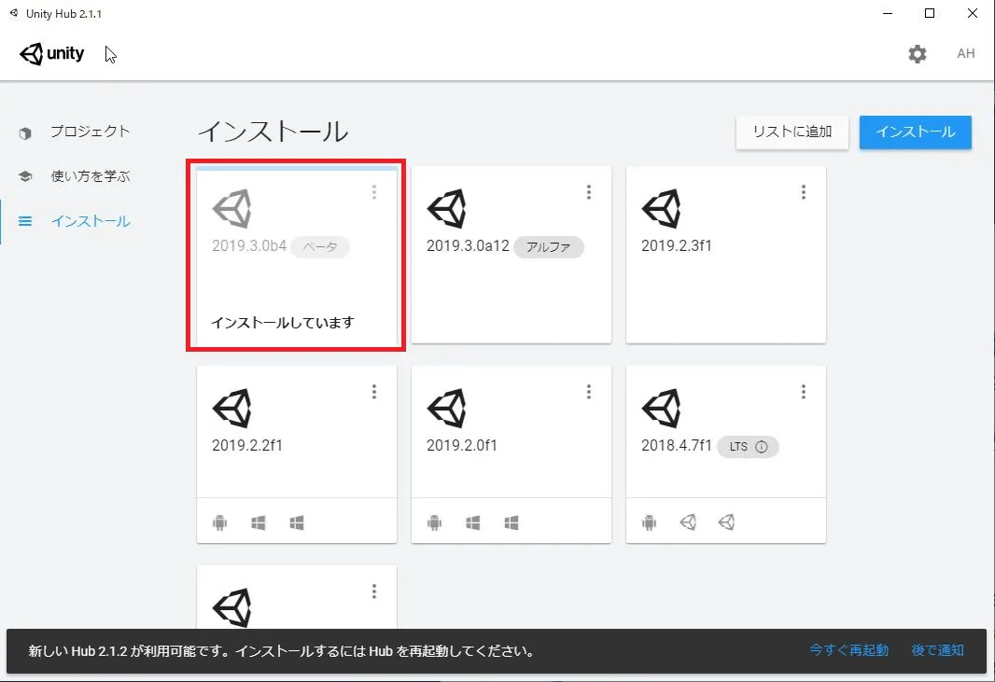Click the Unity icon on 2019.3.0a12 card
Screen dimensions: 995x682
click(447, 209)
